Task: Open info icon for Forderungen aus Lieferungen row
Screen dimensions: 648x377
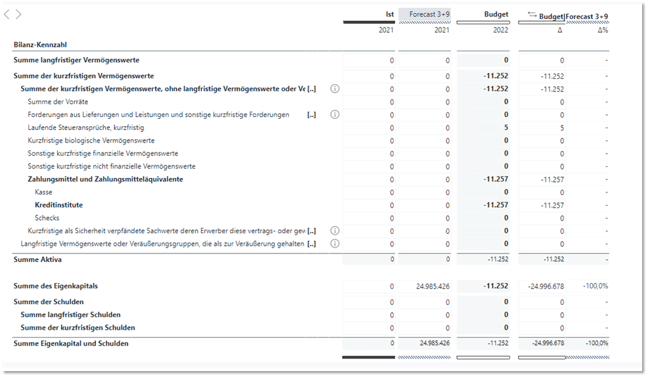Action: [335, 114]
